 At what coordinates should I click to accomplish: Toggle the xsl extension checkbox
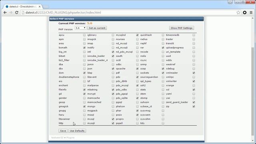pos(194,90)
